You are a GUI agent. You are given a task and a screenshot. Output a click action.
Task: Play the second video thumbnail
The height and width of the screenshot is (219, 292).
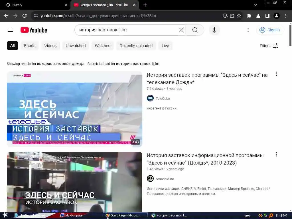coord(74,182)
